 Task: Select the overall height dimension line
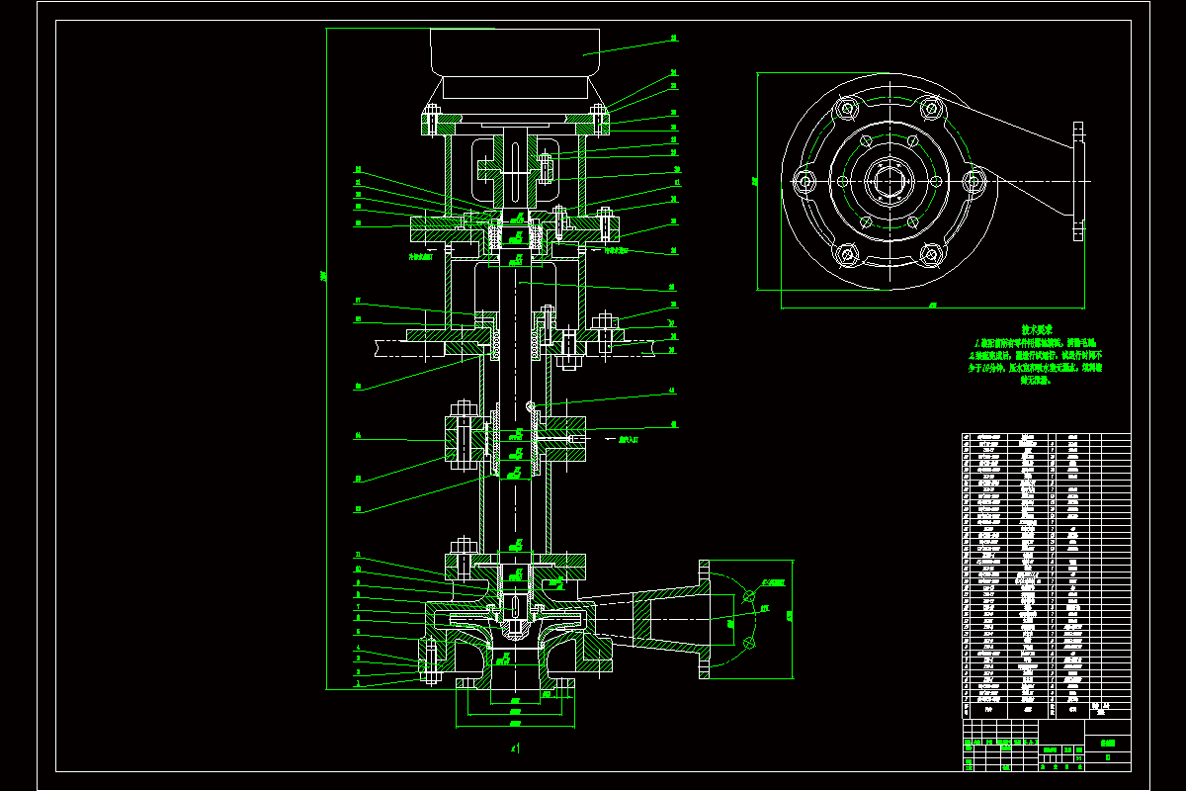[x=327, y=359]
